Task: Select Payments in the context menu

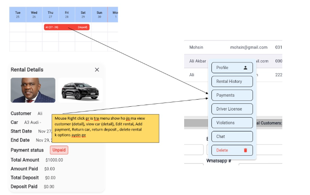Action: coord(232,95)
